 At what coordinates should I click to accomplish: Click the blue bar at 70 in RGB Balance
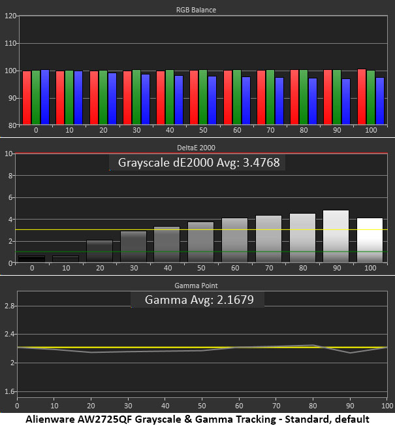[279, 101]
